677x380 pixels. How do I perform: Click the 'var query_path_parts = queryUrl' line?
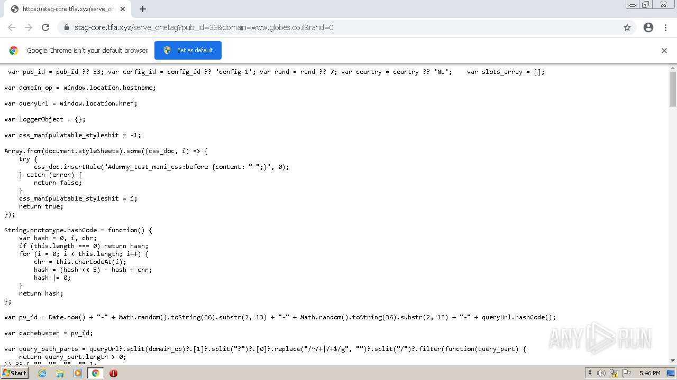[x=265, y=349]
